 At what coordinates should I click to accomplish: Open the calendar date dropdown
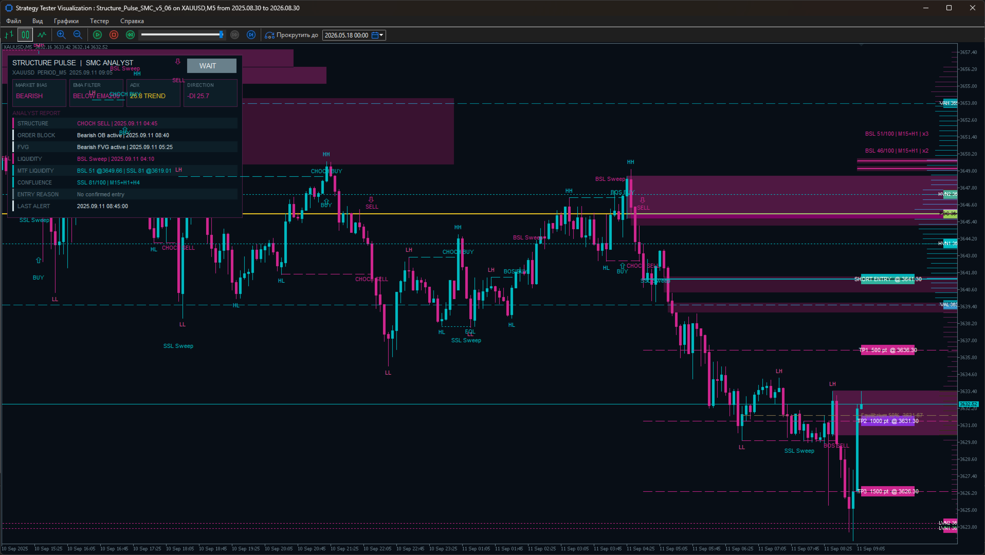pos(378,35)
